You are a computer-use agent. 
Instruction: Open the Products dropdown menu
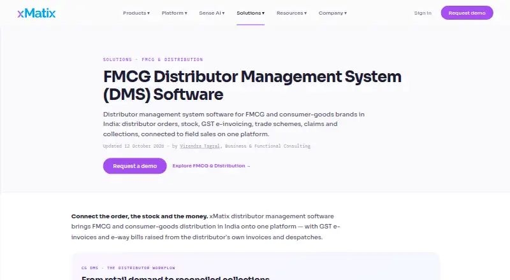tap(136, 13)
